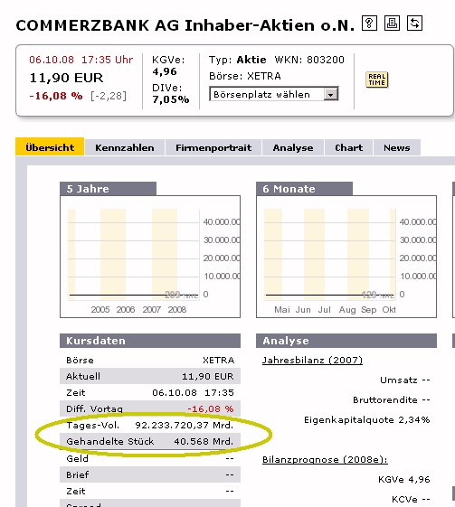Screen dimensions: 455x507
Task: Click the 5 Jahre chart thumbnail
Action: [x=150, y=257]
